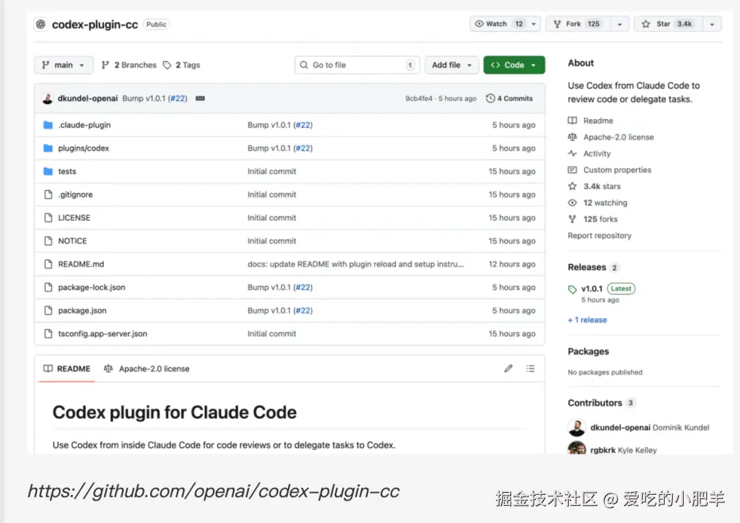Switch to the Apache-2.0 license tab
Image resolution: width=740 pixels, height=523 pixels.
point(147,368)
